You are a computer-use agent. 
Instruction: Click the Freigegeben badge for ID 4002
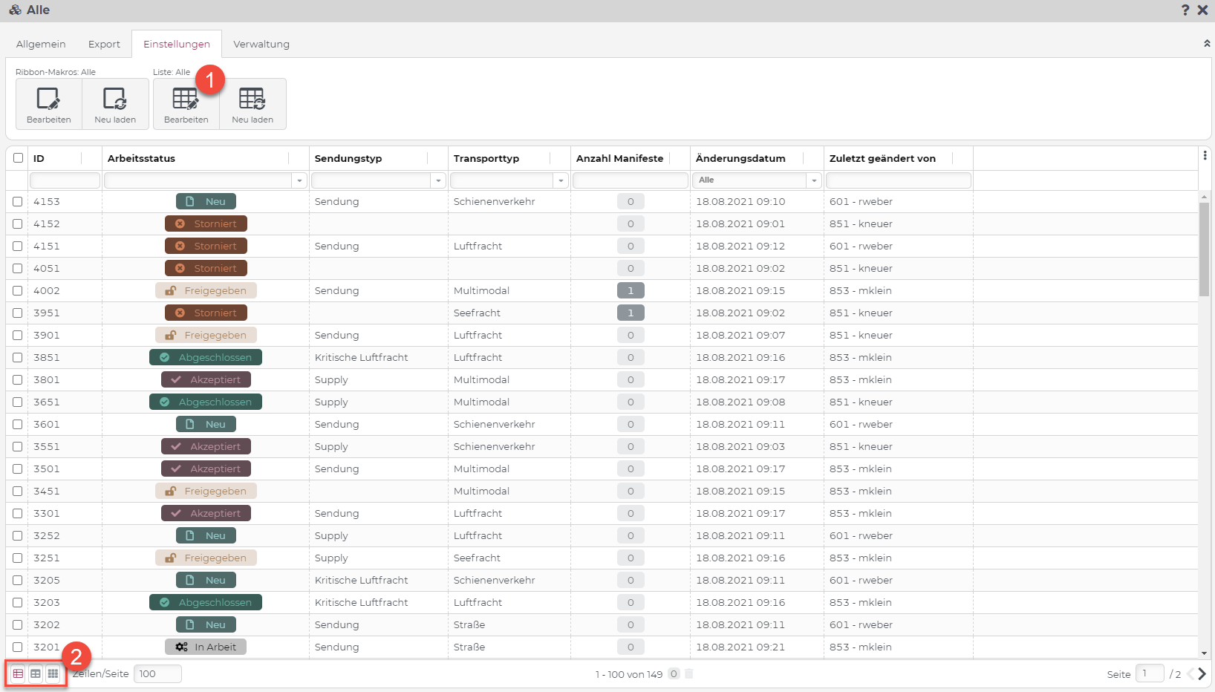pos(206,290)
